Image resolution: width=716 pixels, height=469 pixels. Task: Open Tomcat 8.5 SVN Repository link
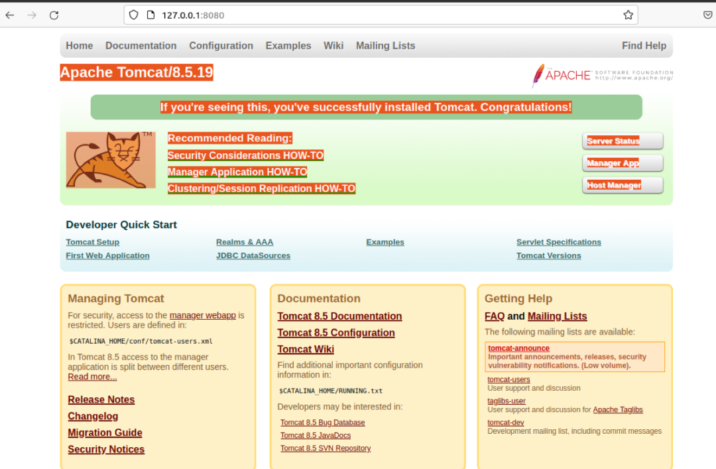[326, 448]
